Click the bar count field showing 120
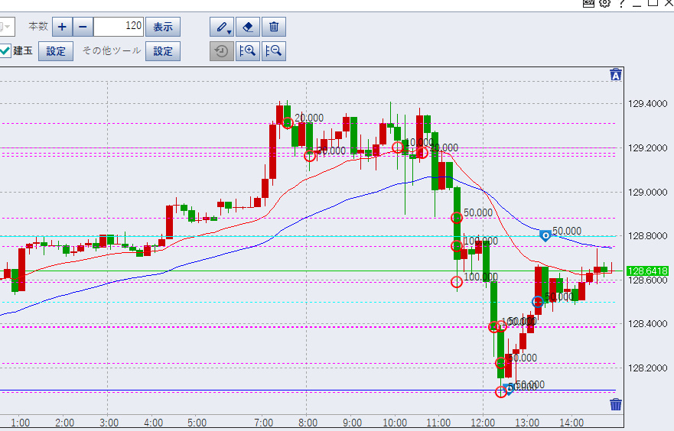 point(119,27)
